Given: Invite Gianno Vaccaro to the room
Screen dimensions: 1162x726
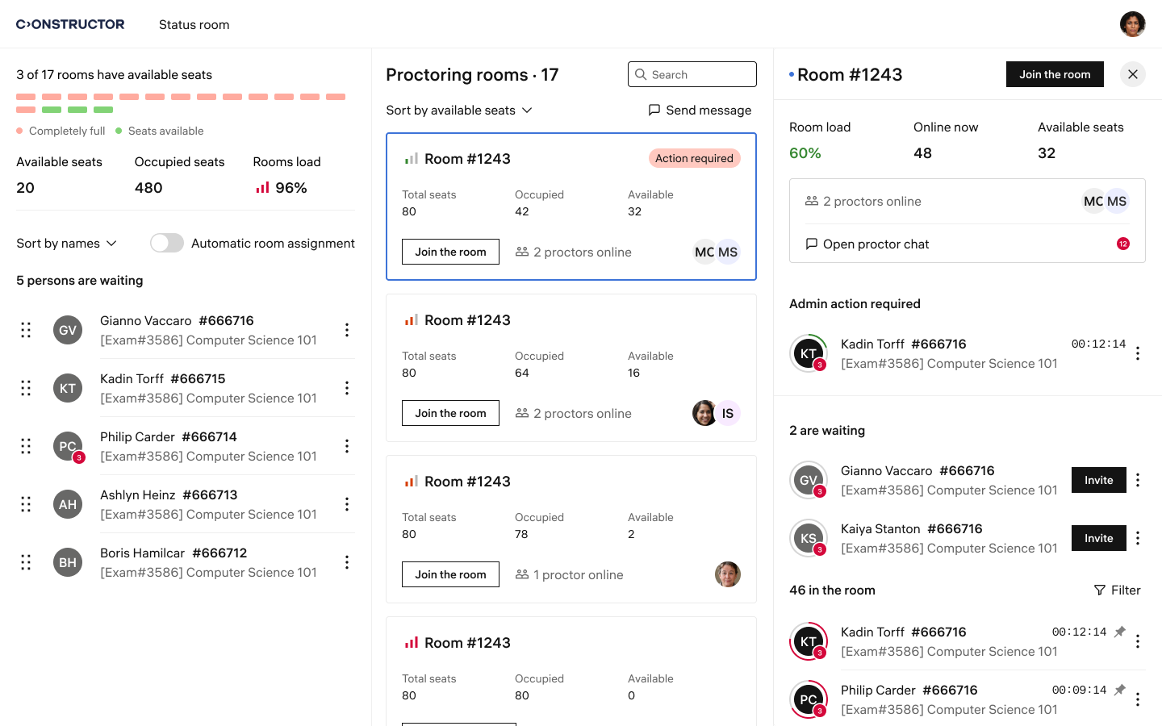Looking at the screenshot, I should (x=1098, y=480).
